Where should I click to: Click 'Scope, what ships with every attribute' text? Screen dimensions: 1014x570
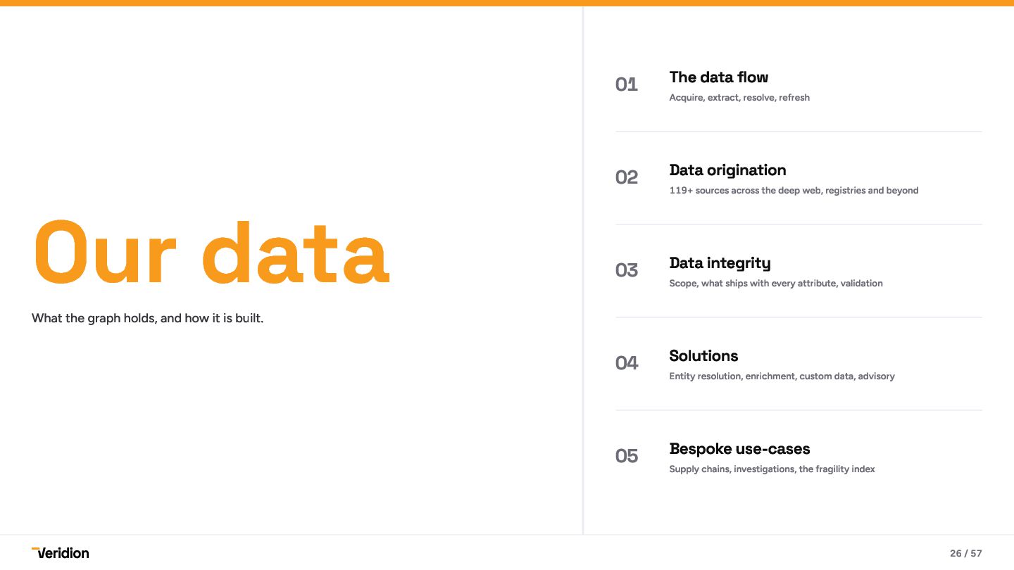[753, 284]
